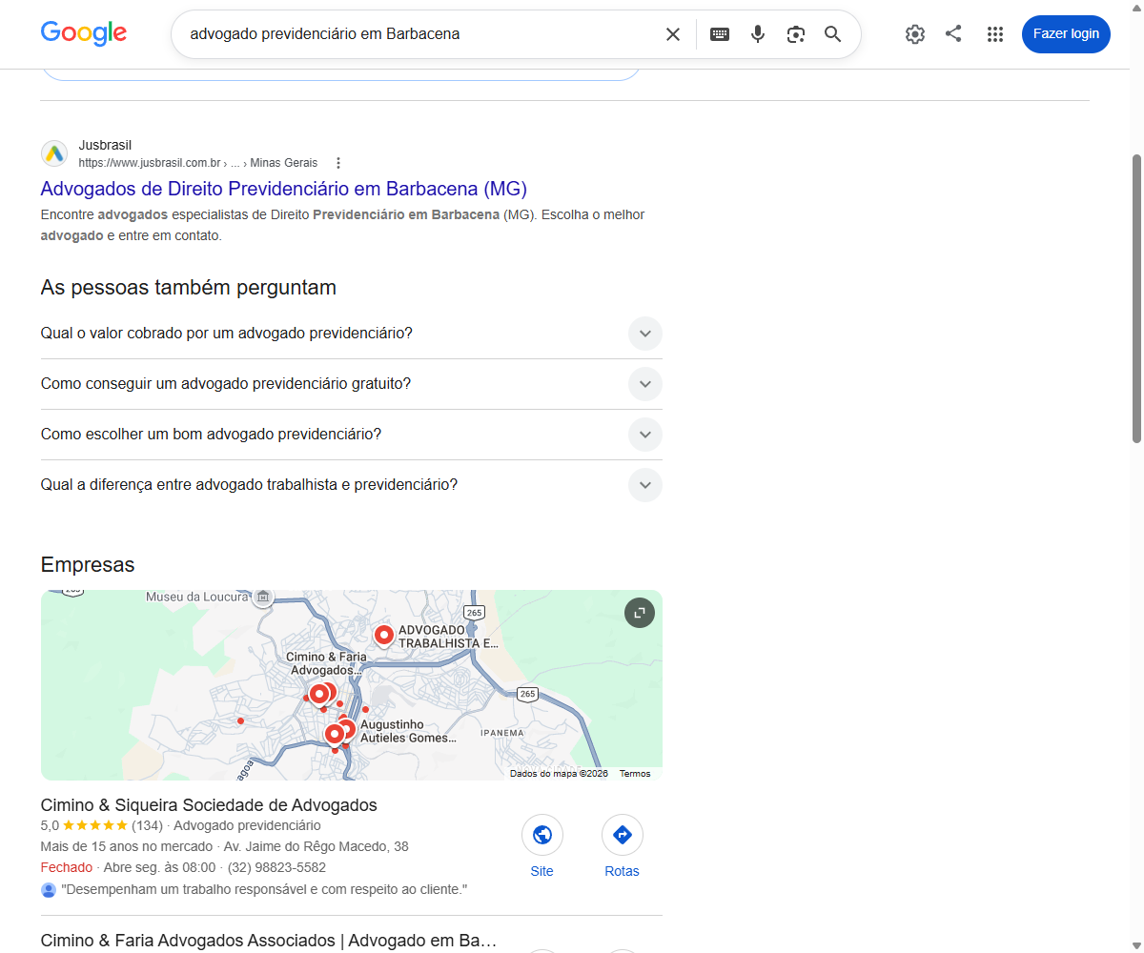Viewport: 1144px width, 953px height.
Task: Click the Jusbrasil favicon
Action: point(54,153)
